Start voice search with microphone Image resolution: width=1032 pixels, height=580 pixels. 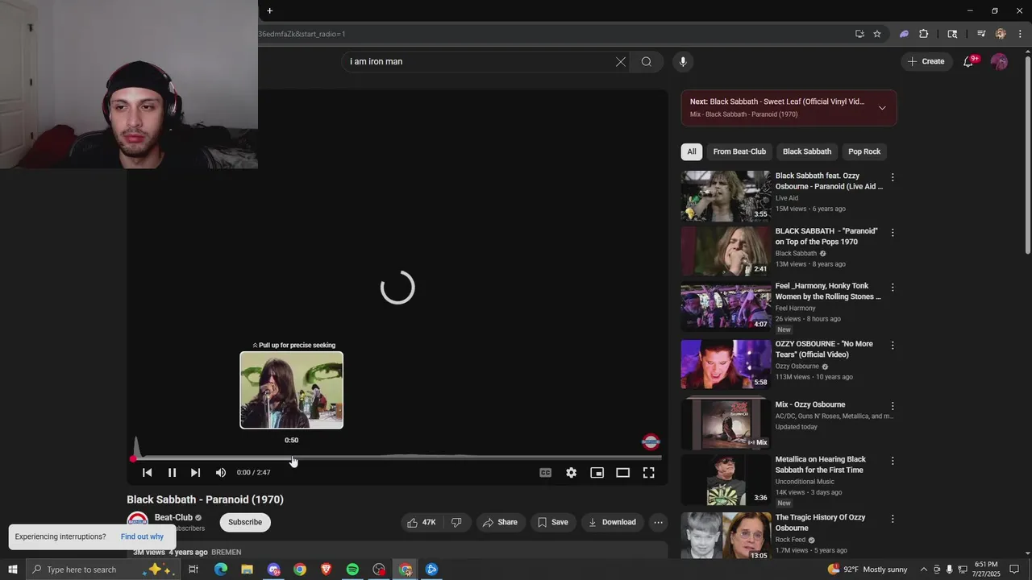point(683,61)
